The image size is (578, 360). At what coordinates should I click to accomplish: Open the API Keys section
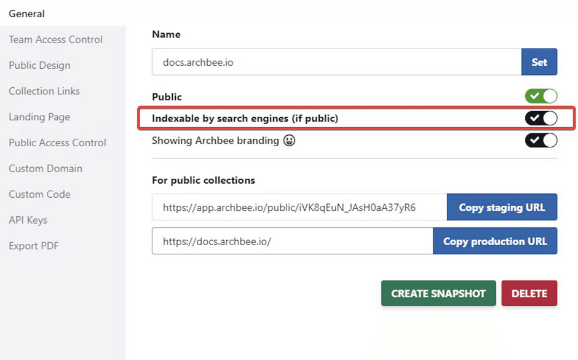28,220
